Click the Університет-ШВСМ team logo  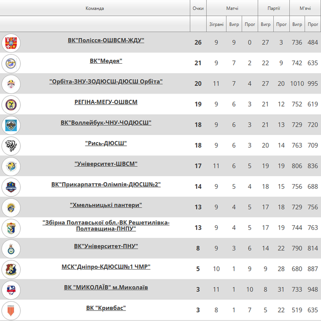point(10,166)
